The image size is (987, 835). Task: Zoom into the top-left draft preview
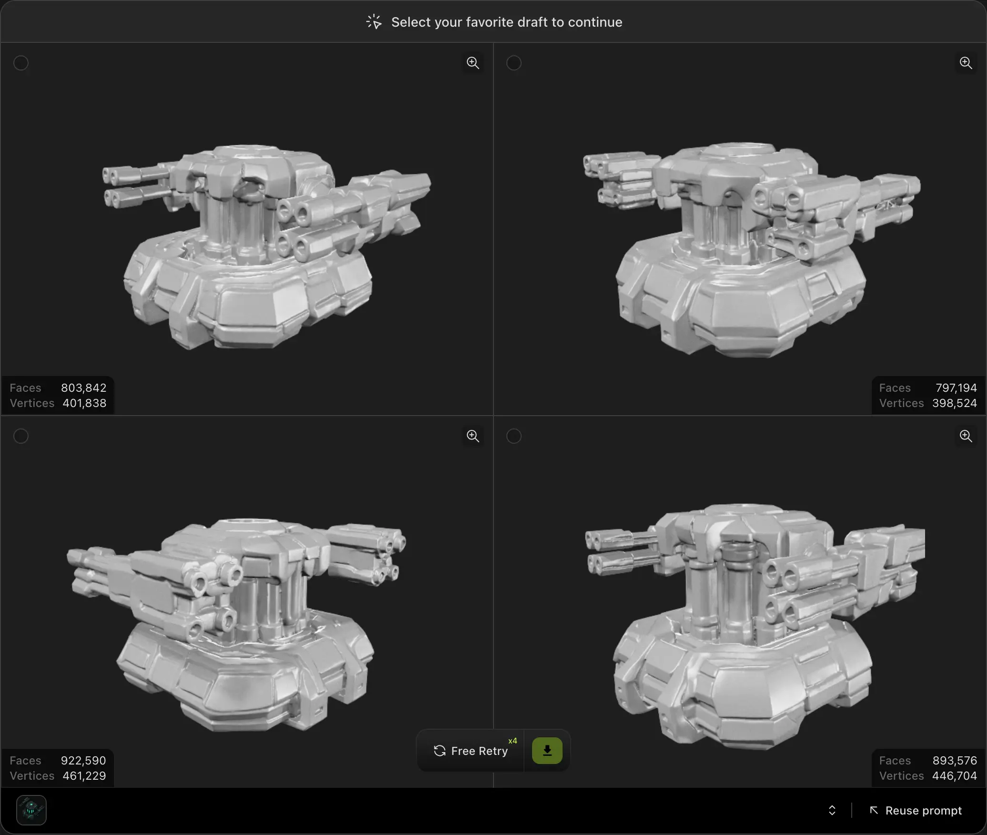(x=473, y=62)
